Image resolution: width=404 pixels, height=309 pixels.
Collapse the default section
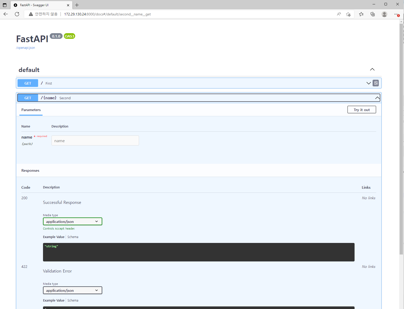click(372, 69)
